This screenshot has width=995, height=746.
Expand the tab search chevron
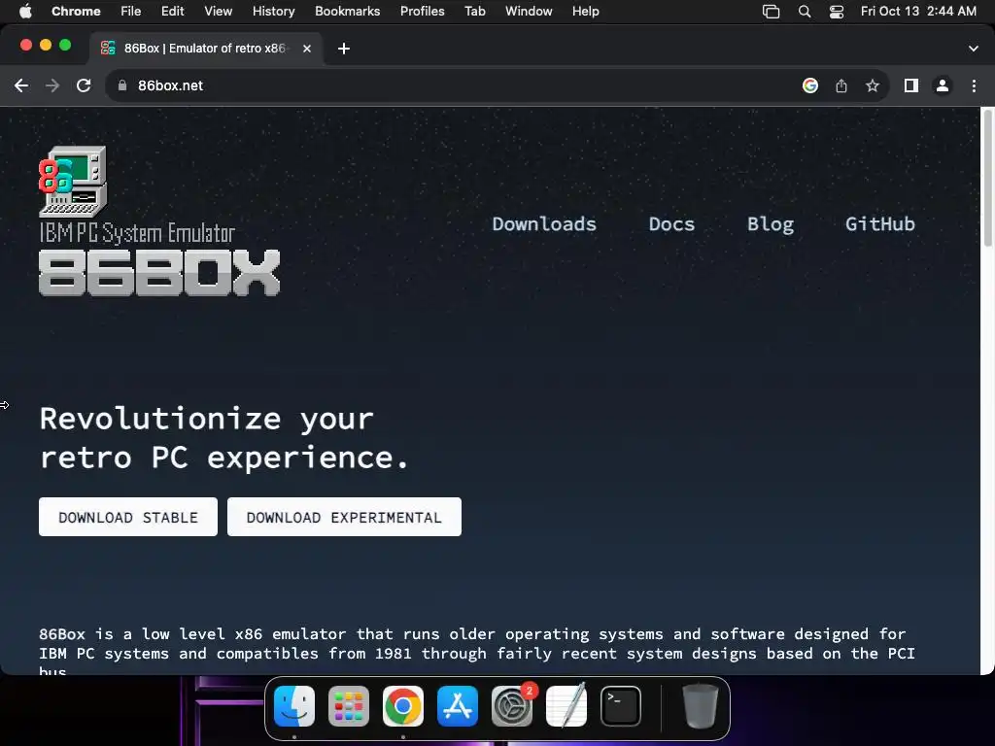click(x=974, y=49)
